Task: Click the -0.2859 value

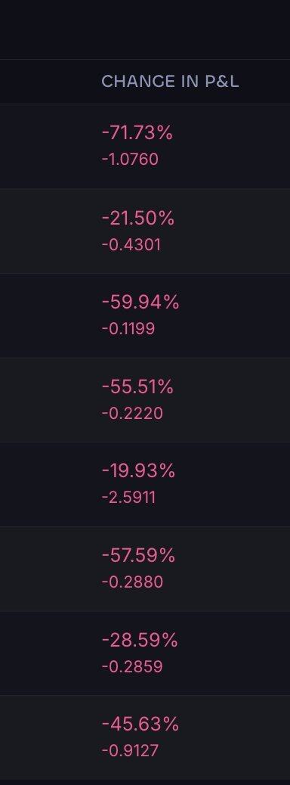Action: click(132, 667)
